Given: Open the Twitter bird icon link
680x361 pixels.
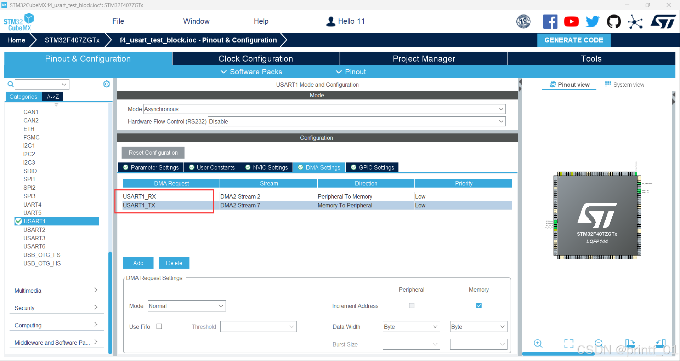Looking at the screenshot, I should (x=593, y=22).
